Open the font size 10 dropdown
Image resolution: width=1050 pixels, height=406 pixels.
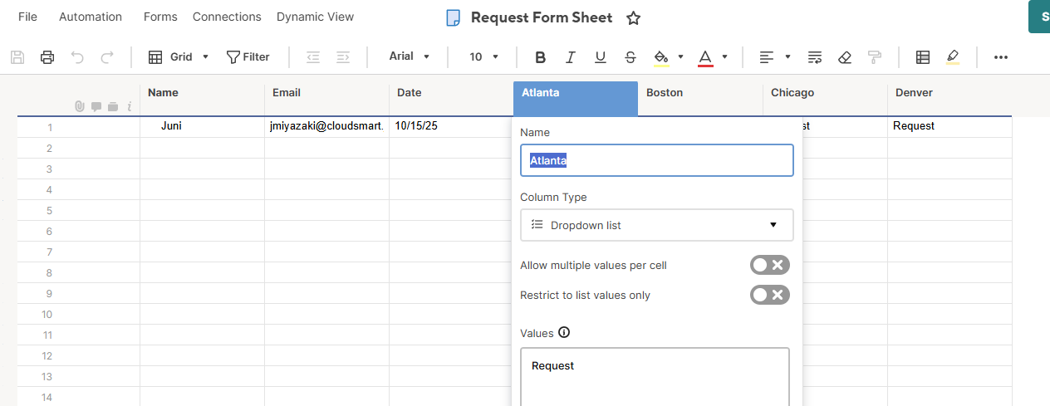[x=483, y=57]
